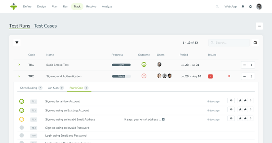Add comment on Sign-up for a New Account
272x143 pixels.
pyautogui.click(x=245, y=100)
